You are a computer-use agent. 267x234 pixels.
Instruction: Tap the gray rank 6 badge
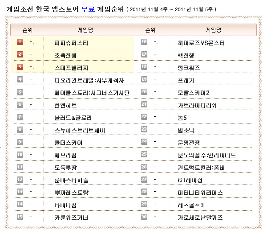20,105
